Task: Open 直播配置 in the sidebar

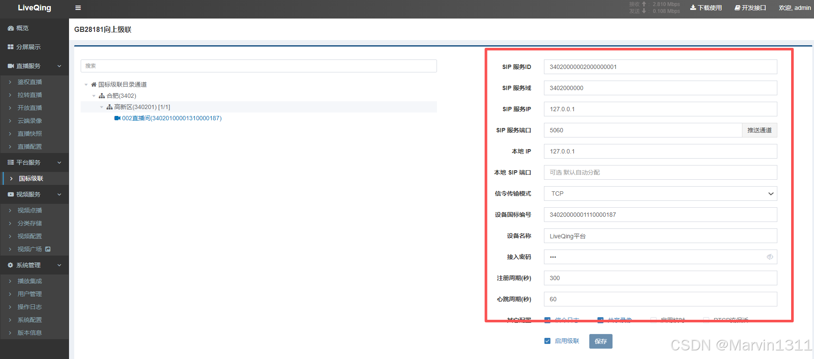Action: 30,147
